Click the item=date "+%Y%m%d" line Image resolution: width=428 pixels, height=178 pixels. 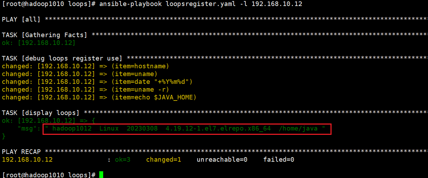pos(98,82)
